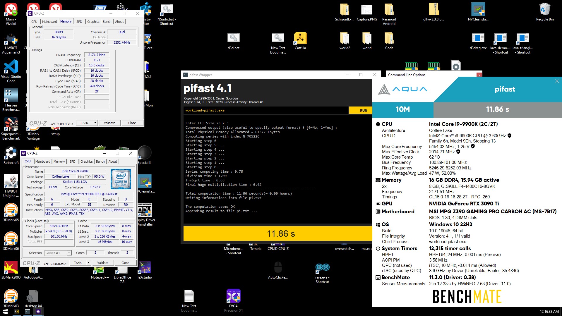Switch to Memory tab in CPU-Z CPU window

(x=59, y=162)
